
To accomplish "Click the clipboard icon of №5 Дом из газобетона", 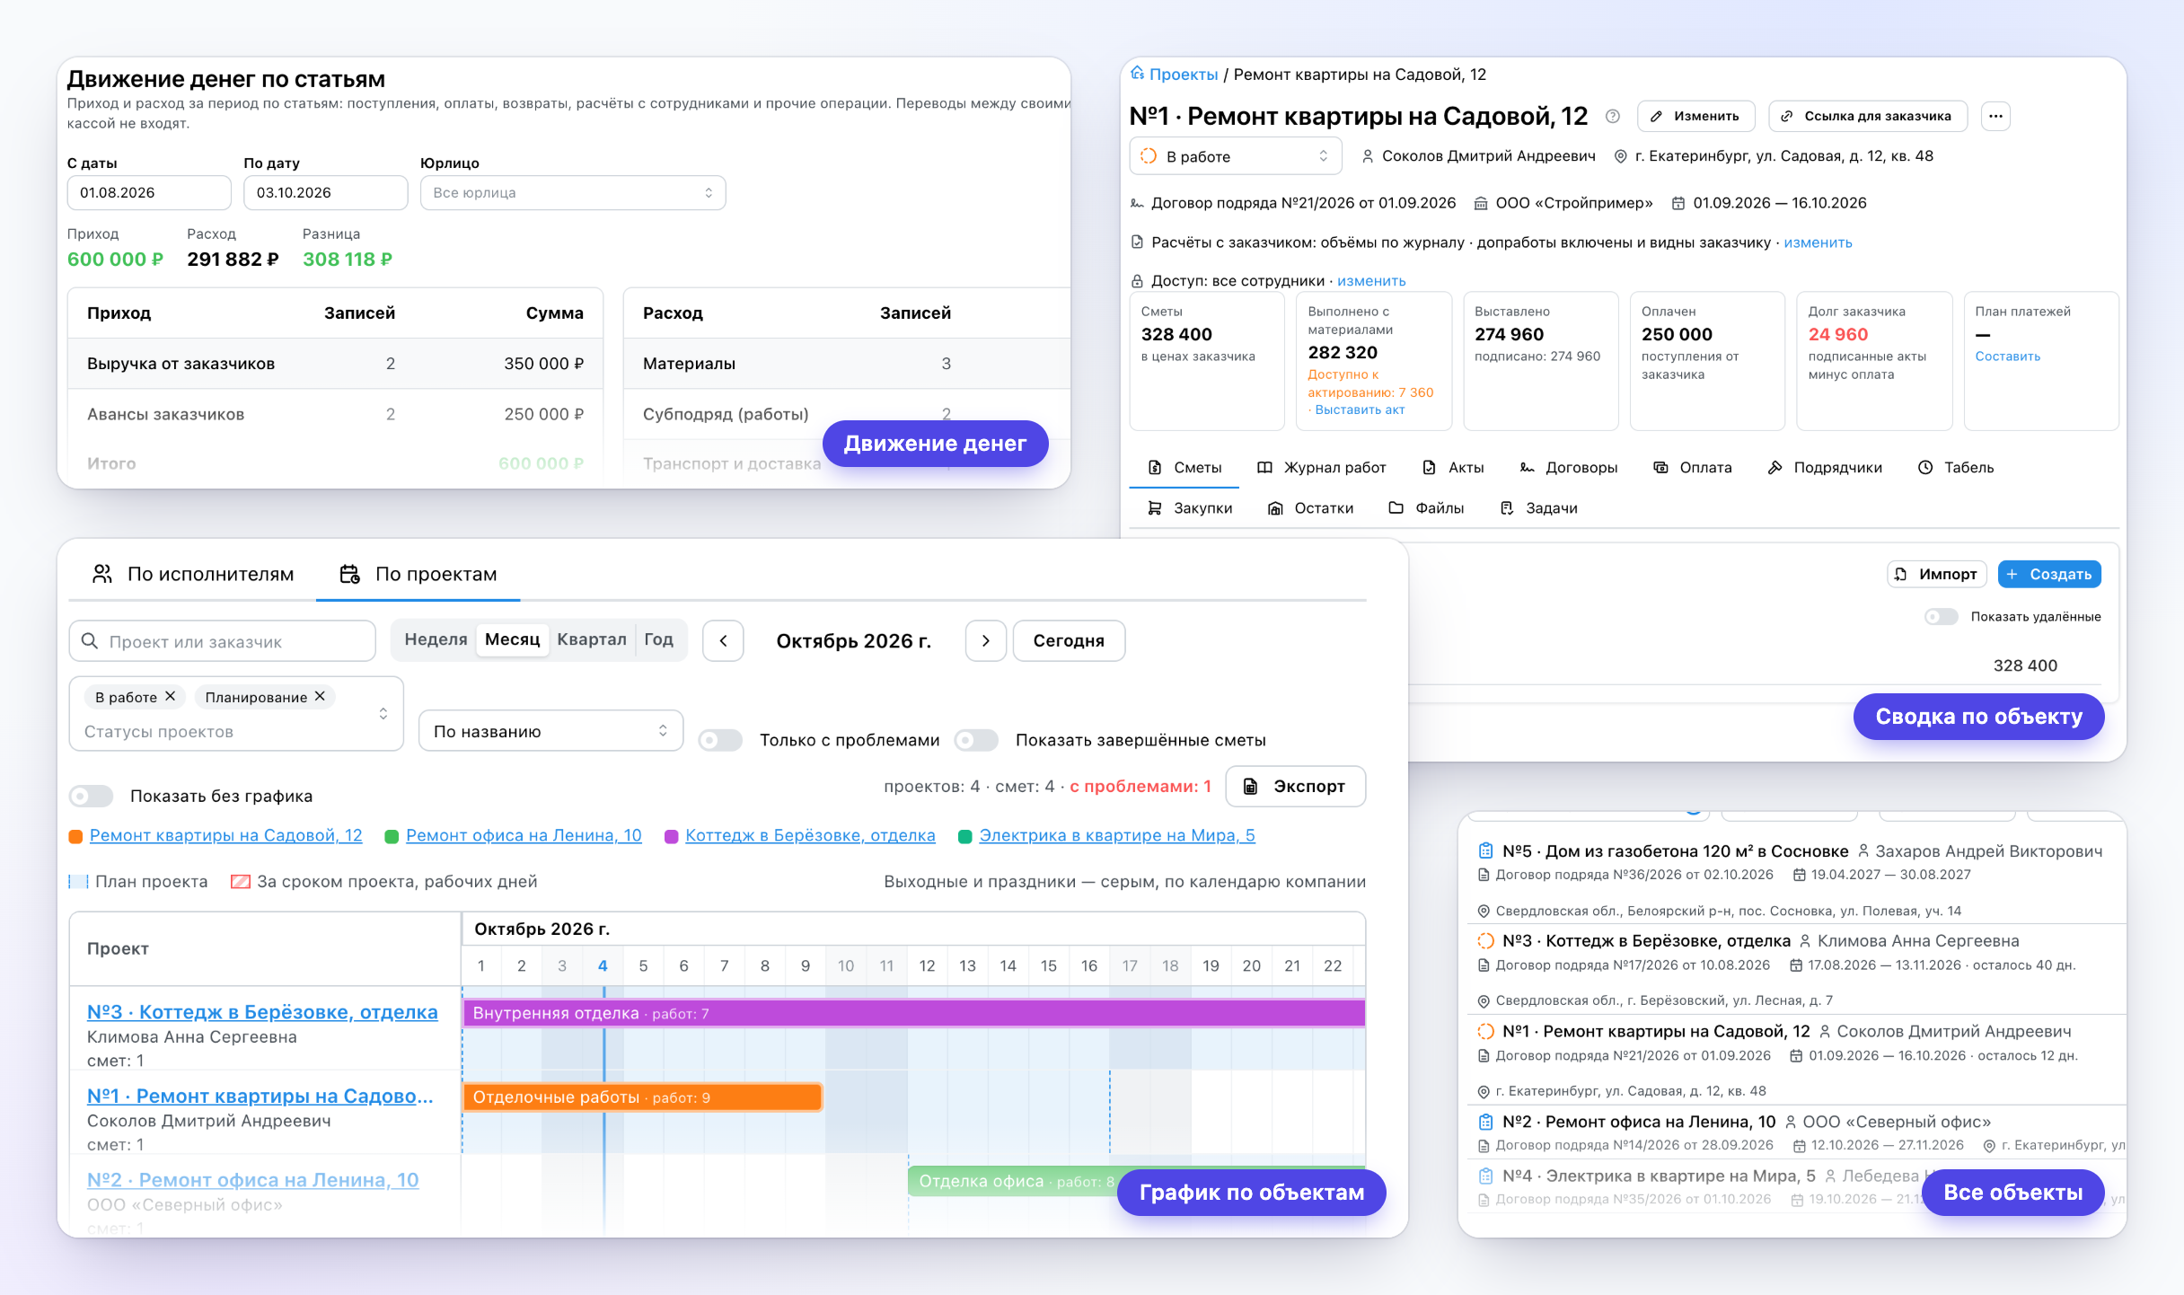I will pyautogui.click(x=1486, y=850).
